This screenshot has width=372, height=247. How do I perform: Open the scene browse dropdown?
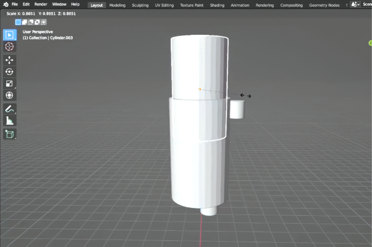[x=355, y=4]
